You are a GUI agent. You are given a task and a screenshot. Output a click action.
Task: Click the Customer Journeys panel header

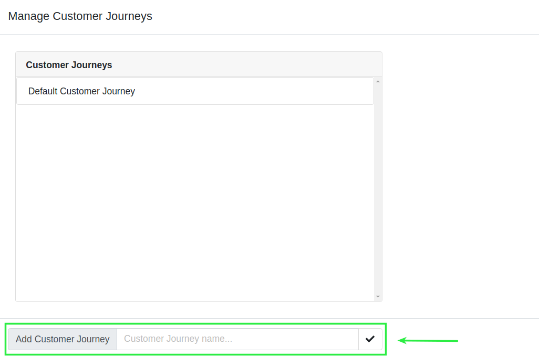(x=199, y=65)
